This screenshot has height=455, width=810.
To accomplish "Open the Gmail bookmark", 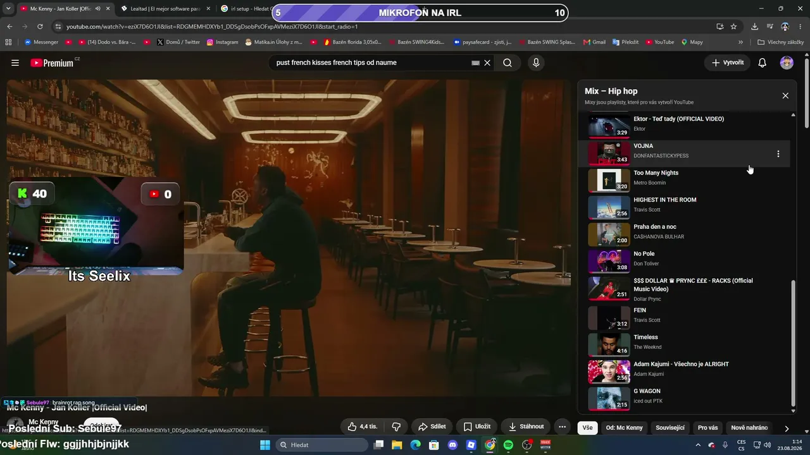I will [x=594, y=42].
